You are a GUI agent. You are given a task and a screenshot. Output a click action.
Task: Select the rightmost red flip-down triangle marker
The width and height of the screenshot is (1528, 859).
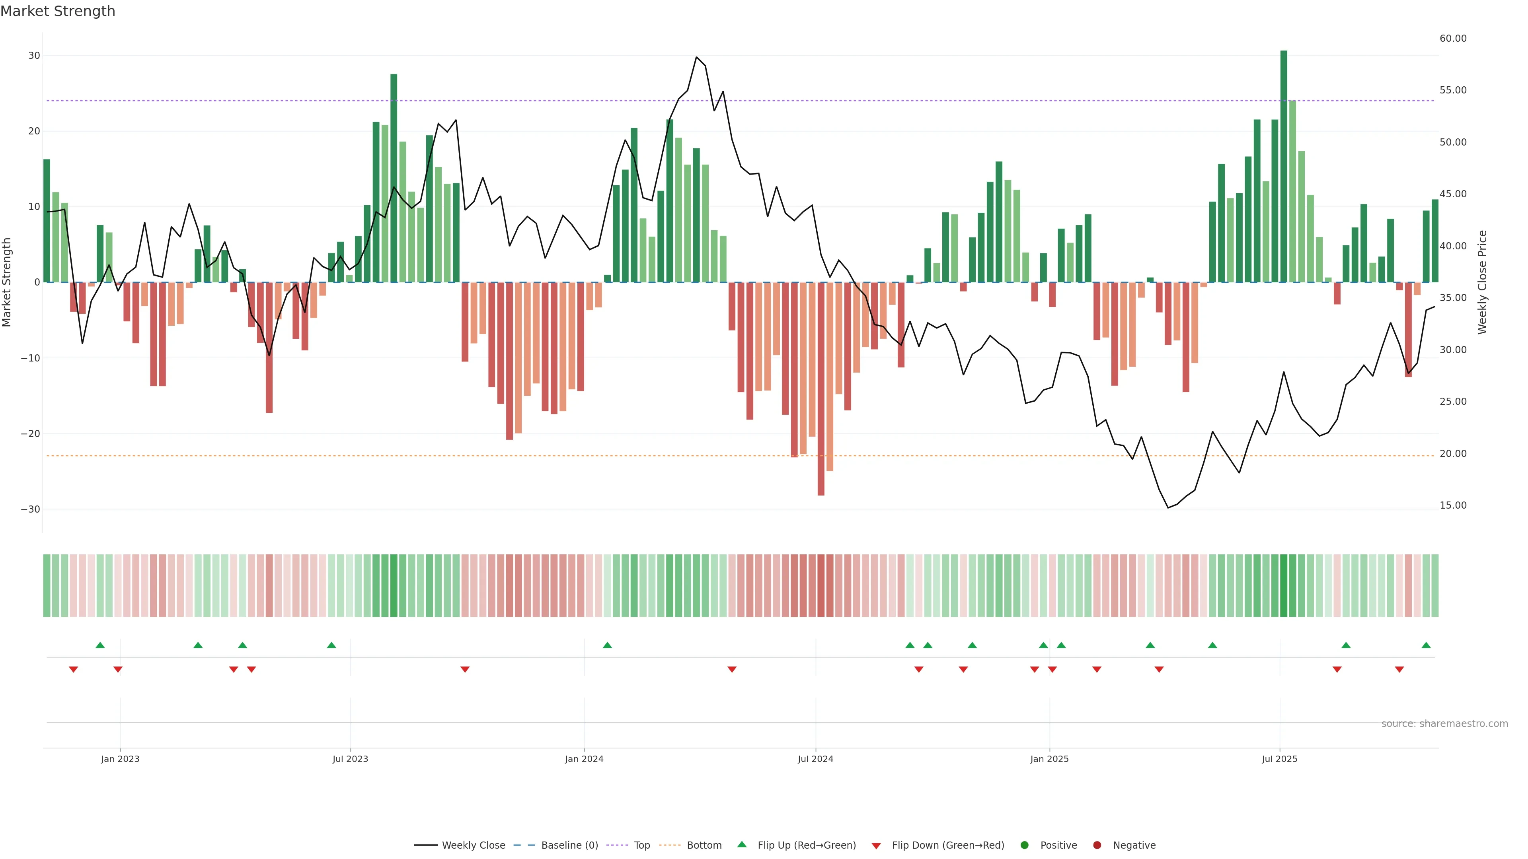(1399, 669)
